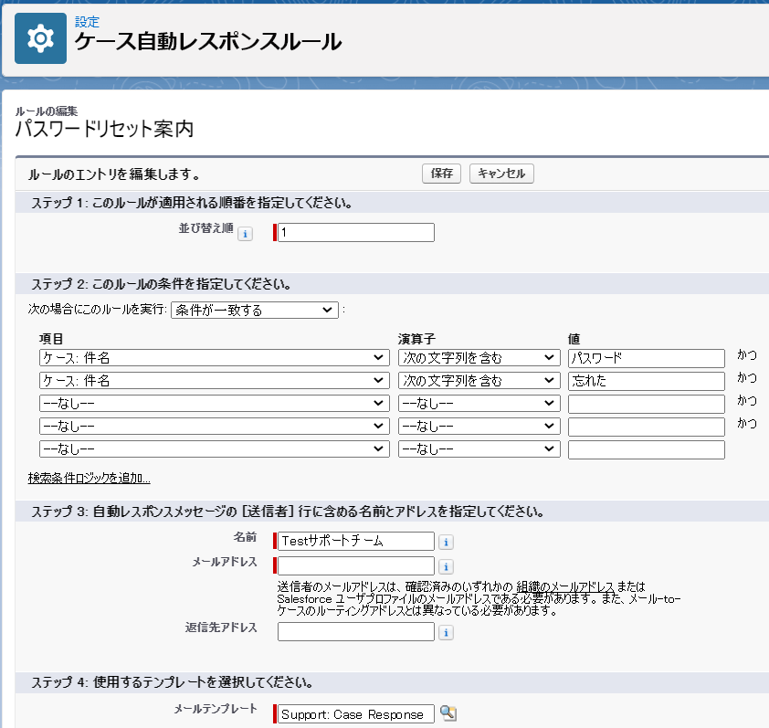The image size is (769, 728).
Task: Open third row 項目 --なし-- dropdown
Action: coord(215,403)
